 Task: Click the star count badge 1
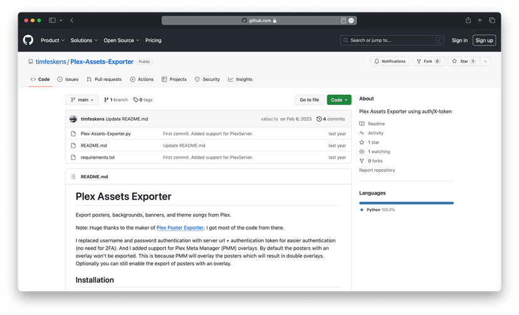(x=473, y=61)
